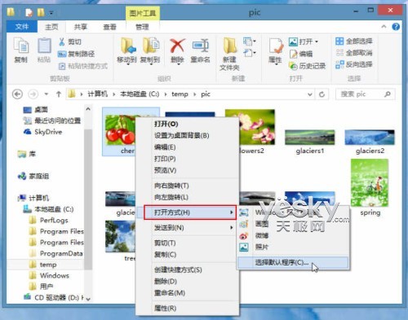The height and width of the screenshot is (320, 408).
Task: Select 桌面 in the navigation pane
Action: (x=35, y=110)
